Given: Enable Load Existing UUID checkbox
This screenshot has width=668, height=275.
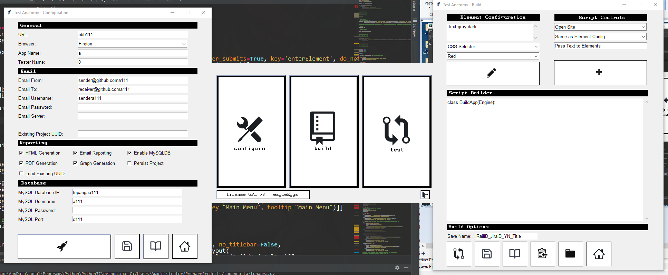Looking at the screenshot, I should (21, 173).
